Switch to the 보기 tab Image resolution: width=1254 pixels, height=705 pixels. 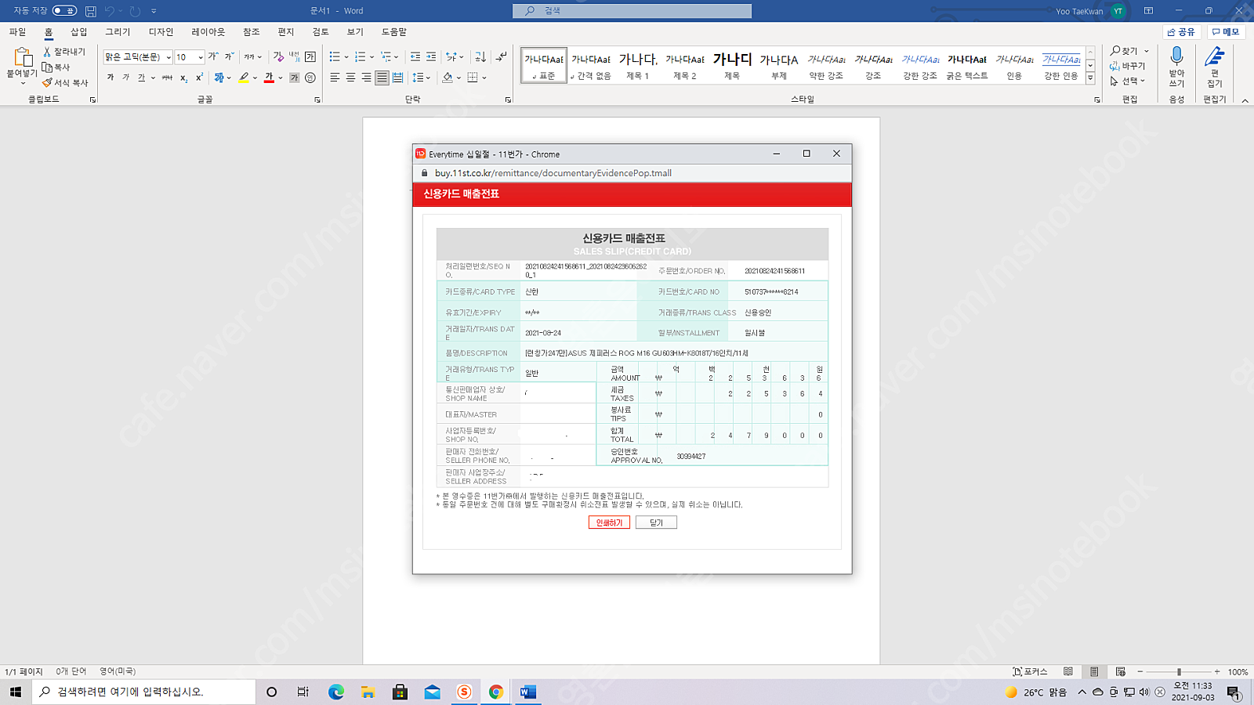point(355,32)
